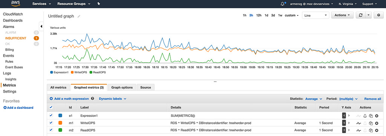Screen dimensions: 386x136
Task: Open the INSUFFICIENT alarms link
Action: pos(16,38)
